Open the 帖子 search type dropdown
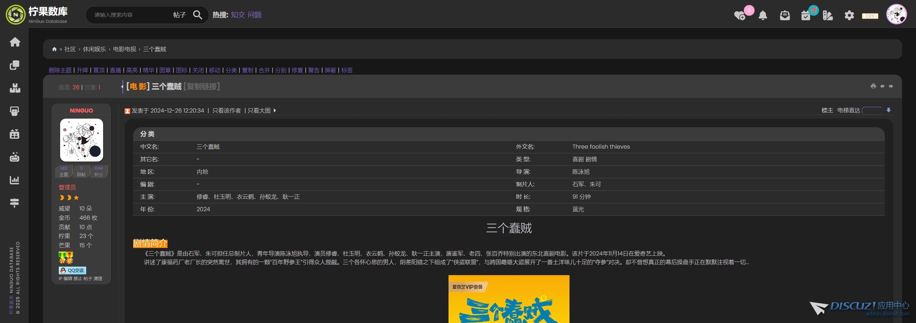This screenshot has width=916, height=323. (x=180, y=15)
